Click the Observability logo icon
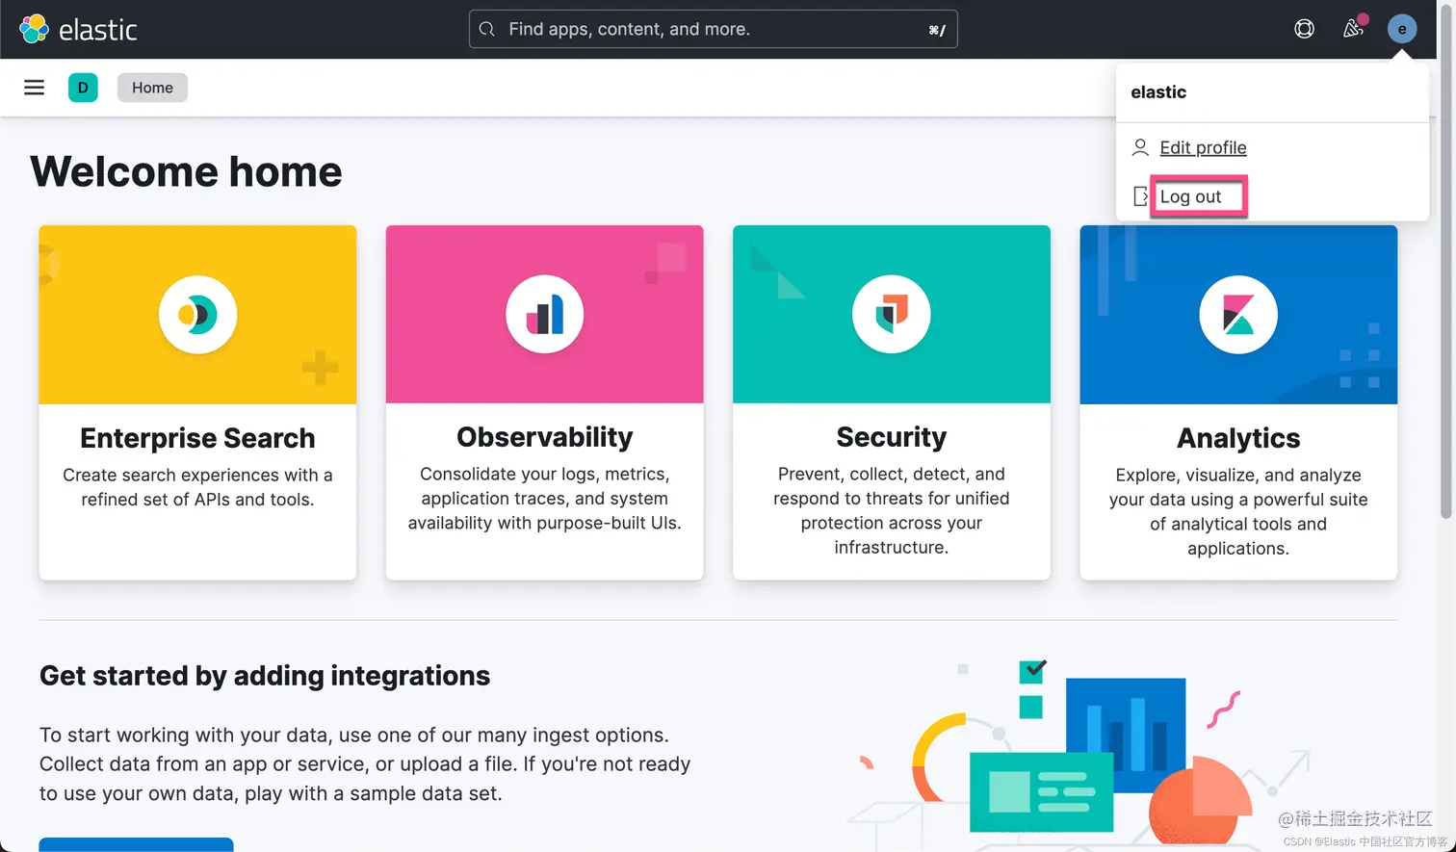Viewport: 1456px width, 852px height. click(544, 315)
